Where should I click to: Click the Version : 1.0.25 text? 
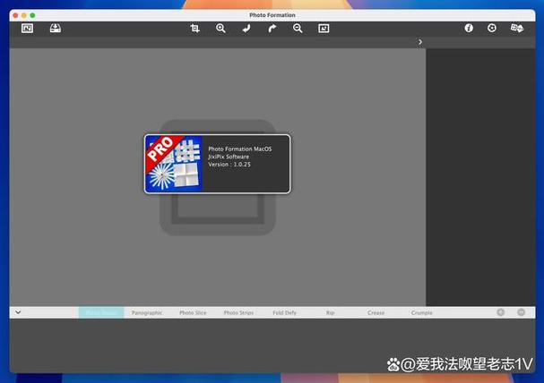229,165
